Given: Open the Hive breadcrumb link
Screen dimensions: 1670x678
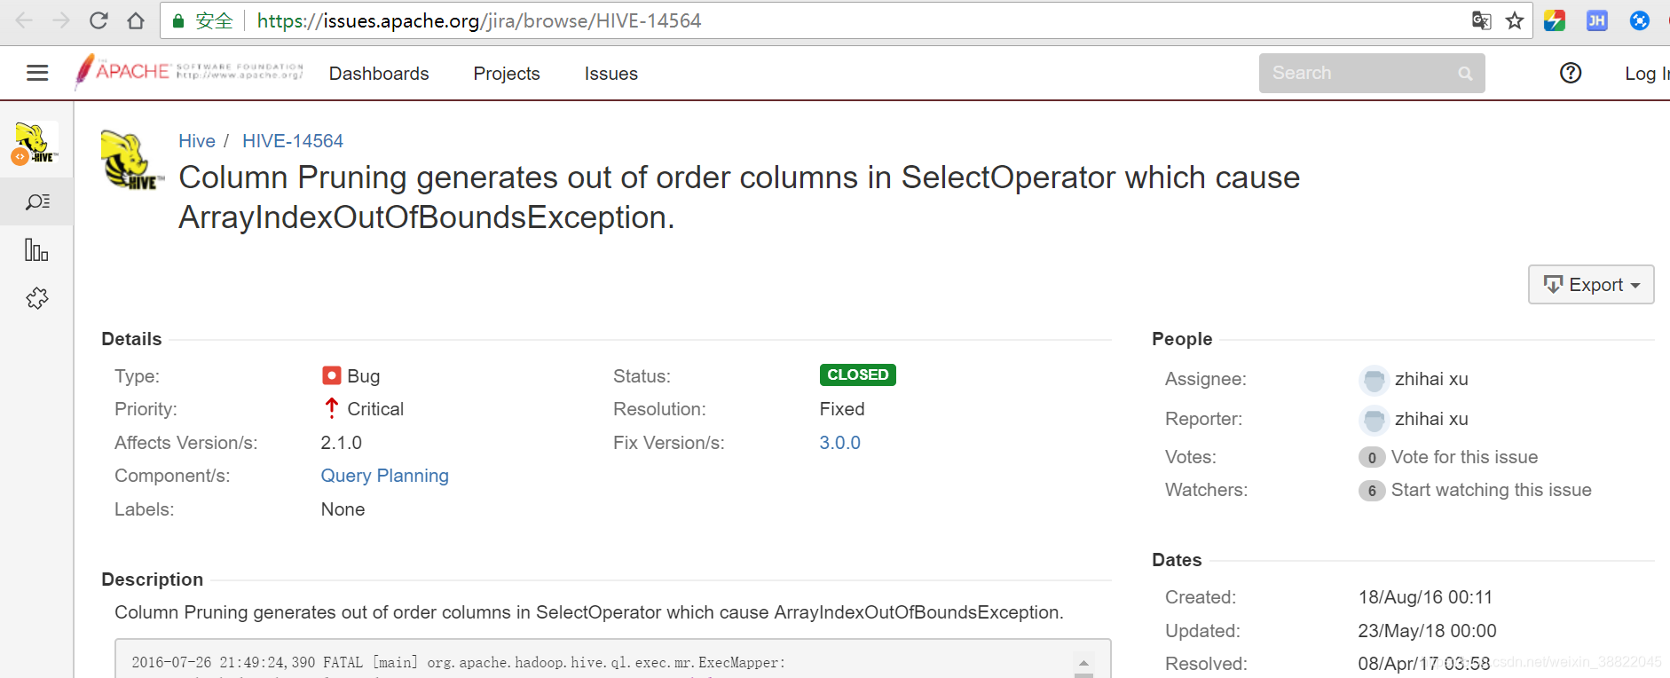Looking at the screenshot, I should click(197, 141).
